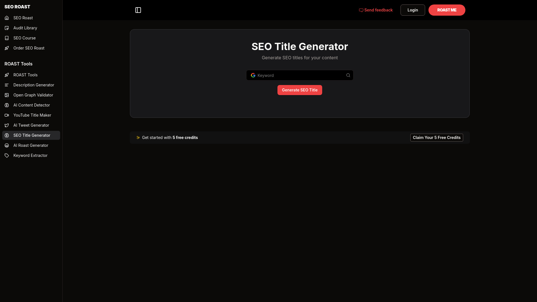537x302 pixels.
Task: Click the Open Graph Validator icon
Action: click(7, 95)
